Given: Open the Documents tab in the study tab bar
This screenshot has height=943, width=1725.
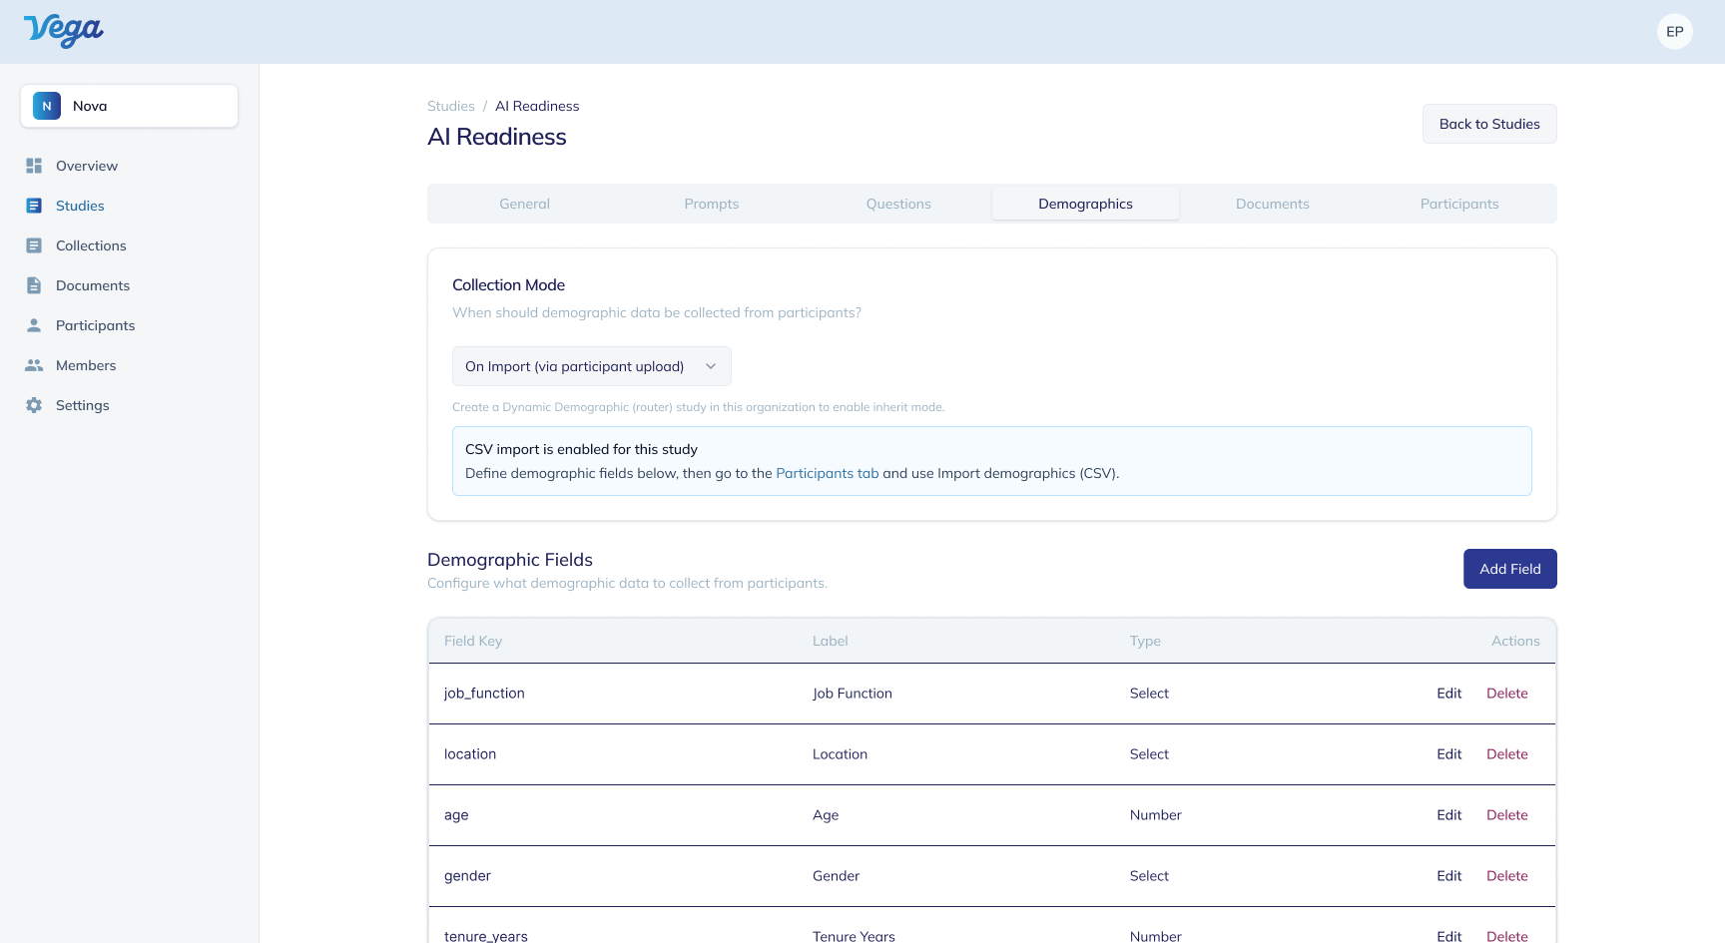Looking at the screenshot, I should 1273,204.
